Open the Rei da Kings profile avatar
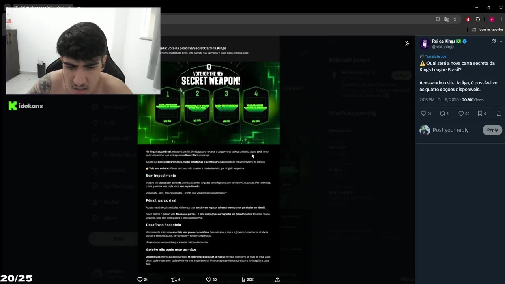Viewport: 505px width, 284px height. pos(425,44)
